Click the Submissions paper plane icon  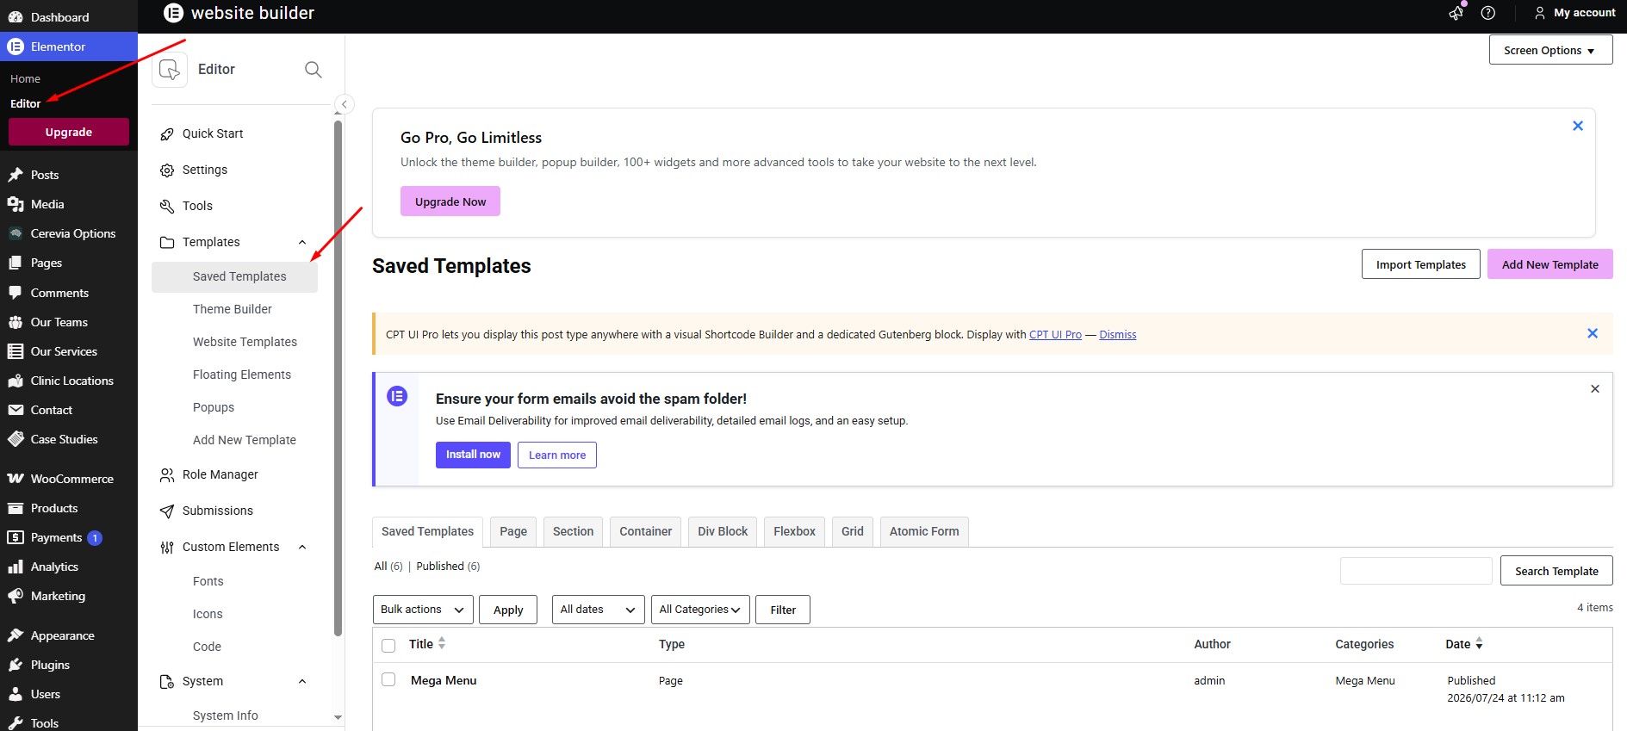[167, 511]
